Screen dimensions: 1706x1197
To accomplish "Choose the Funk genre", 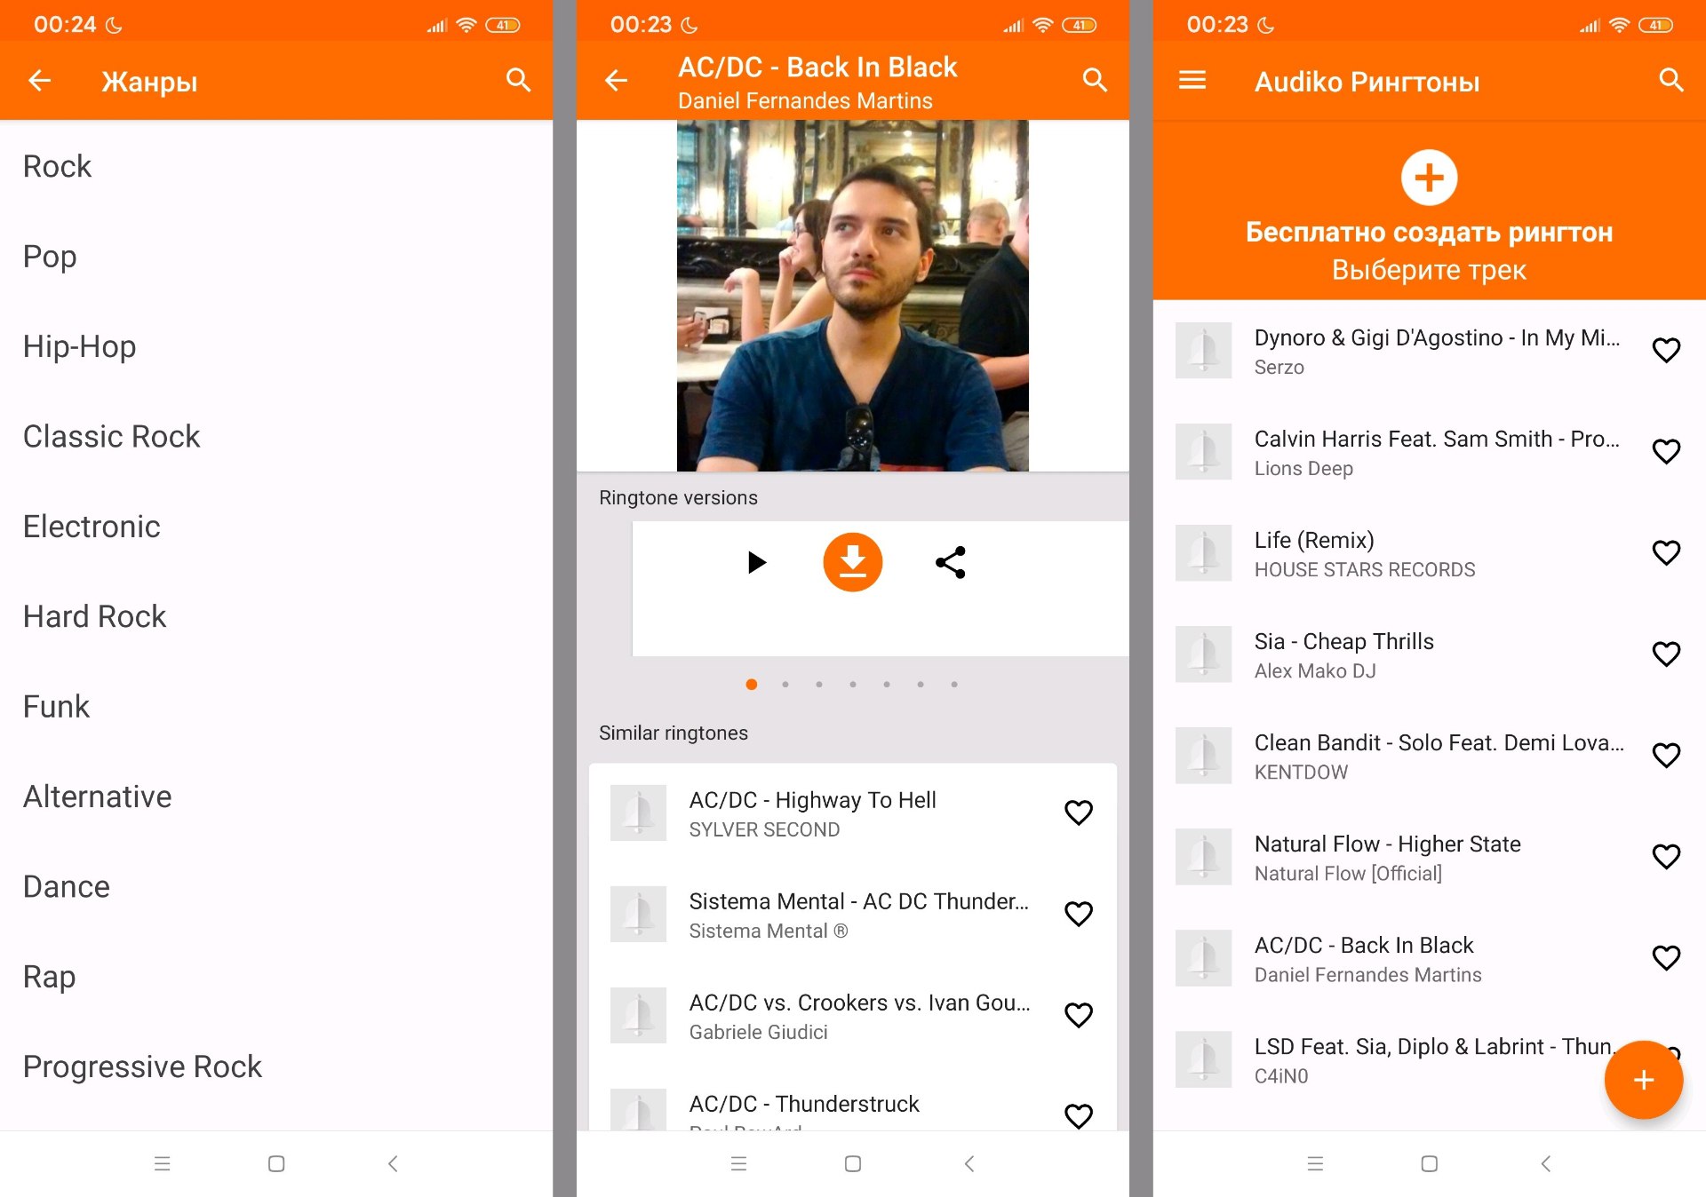I will pyautogui.click(x=275, y=706).
